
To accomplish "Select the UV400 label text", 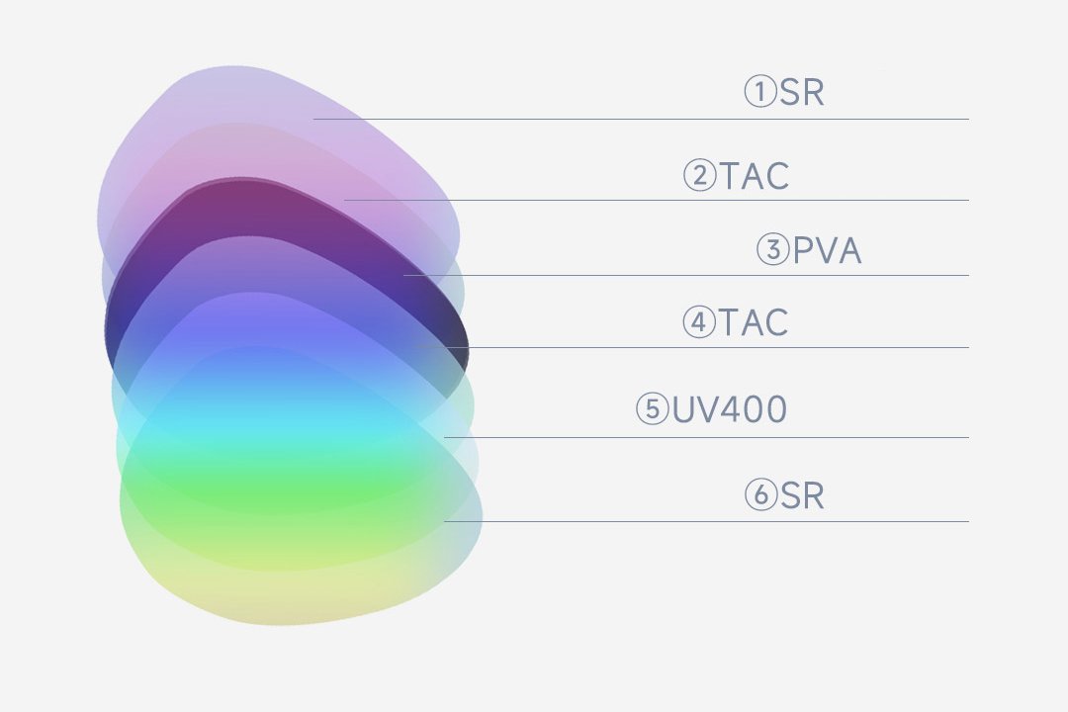I will 730,408.
